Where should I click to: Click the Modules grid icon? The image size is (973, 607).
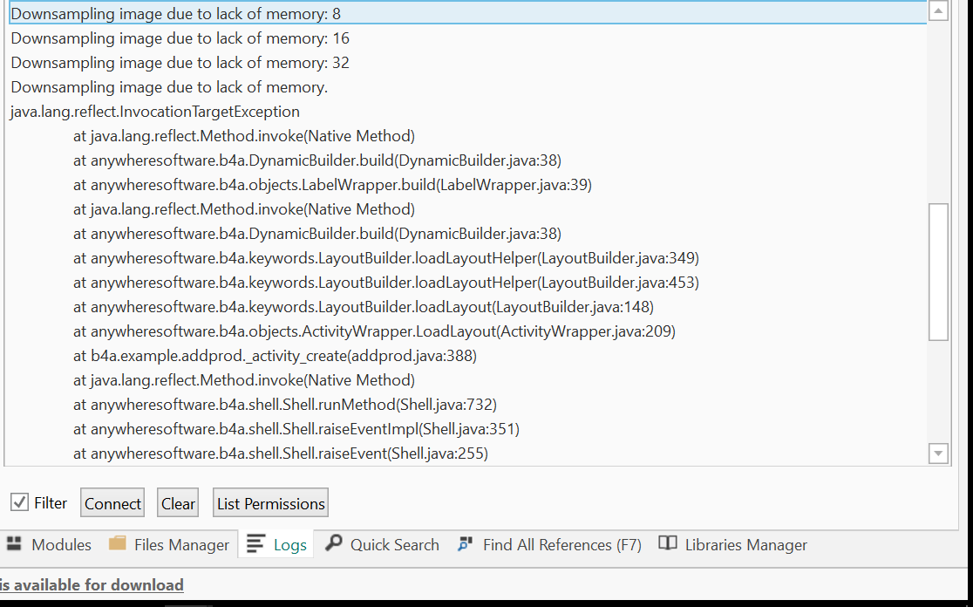click(14, 544)
